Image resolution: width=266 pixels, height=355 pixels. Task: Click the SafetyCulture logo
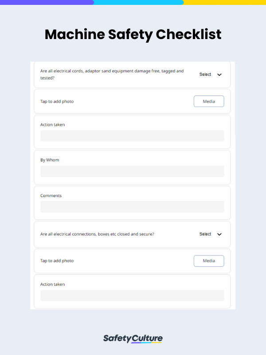click(133, 338)
